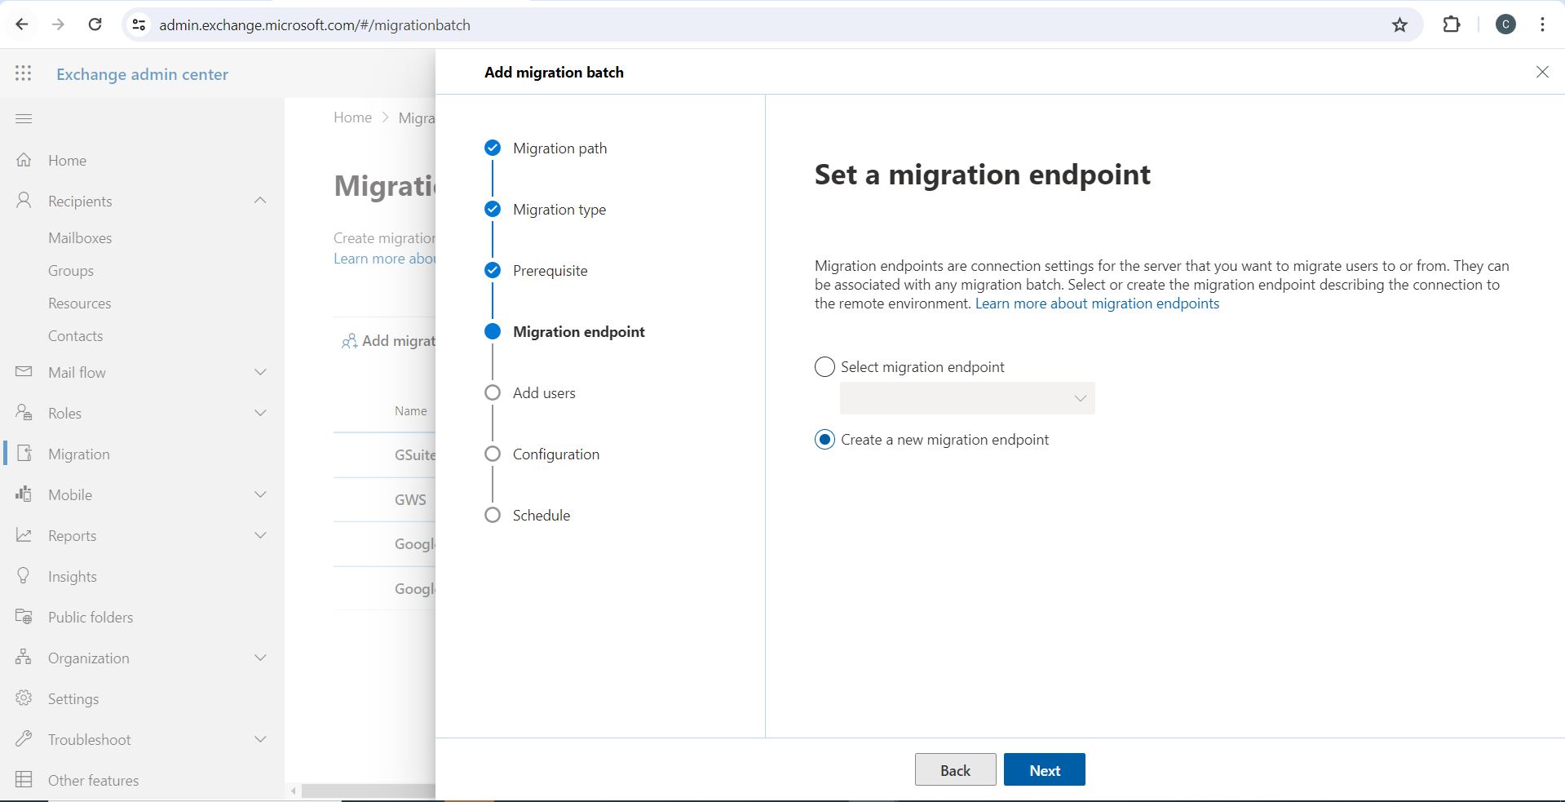Close the Add migration batch panel
The height and width of the screenshot is (802, 1565).
pyautogui.click(x=1541, y=73)
